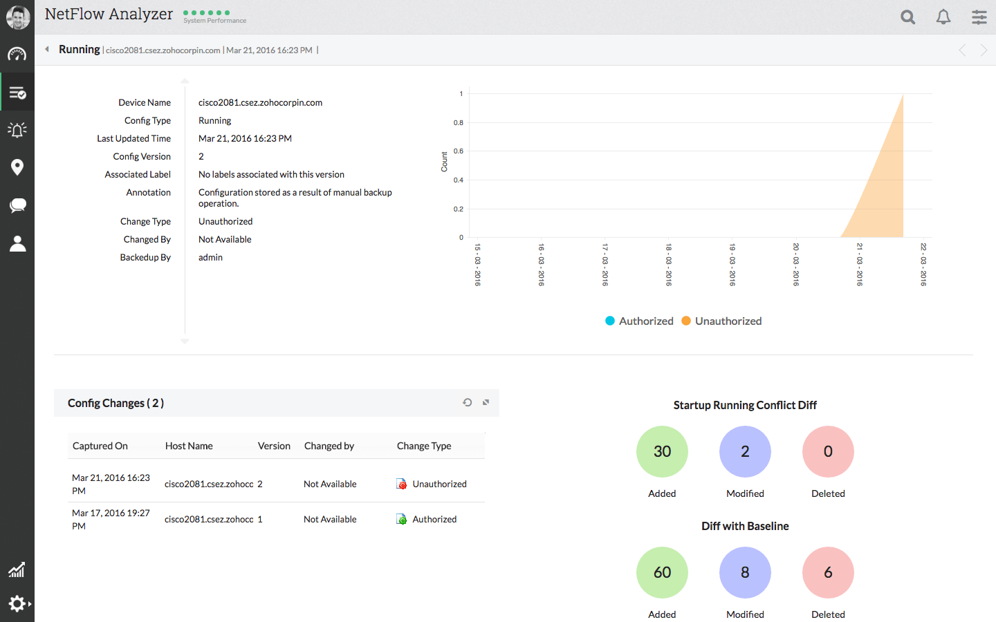996x622 pixels.
Task: Sort table by Captured On column
Action: (x=100, y=446)
